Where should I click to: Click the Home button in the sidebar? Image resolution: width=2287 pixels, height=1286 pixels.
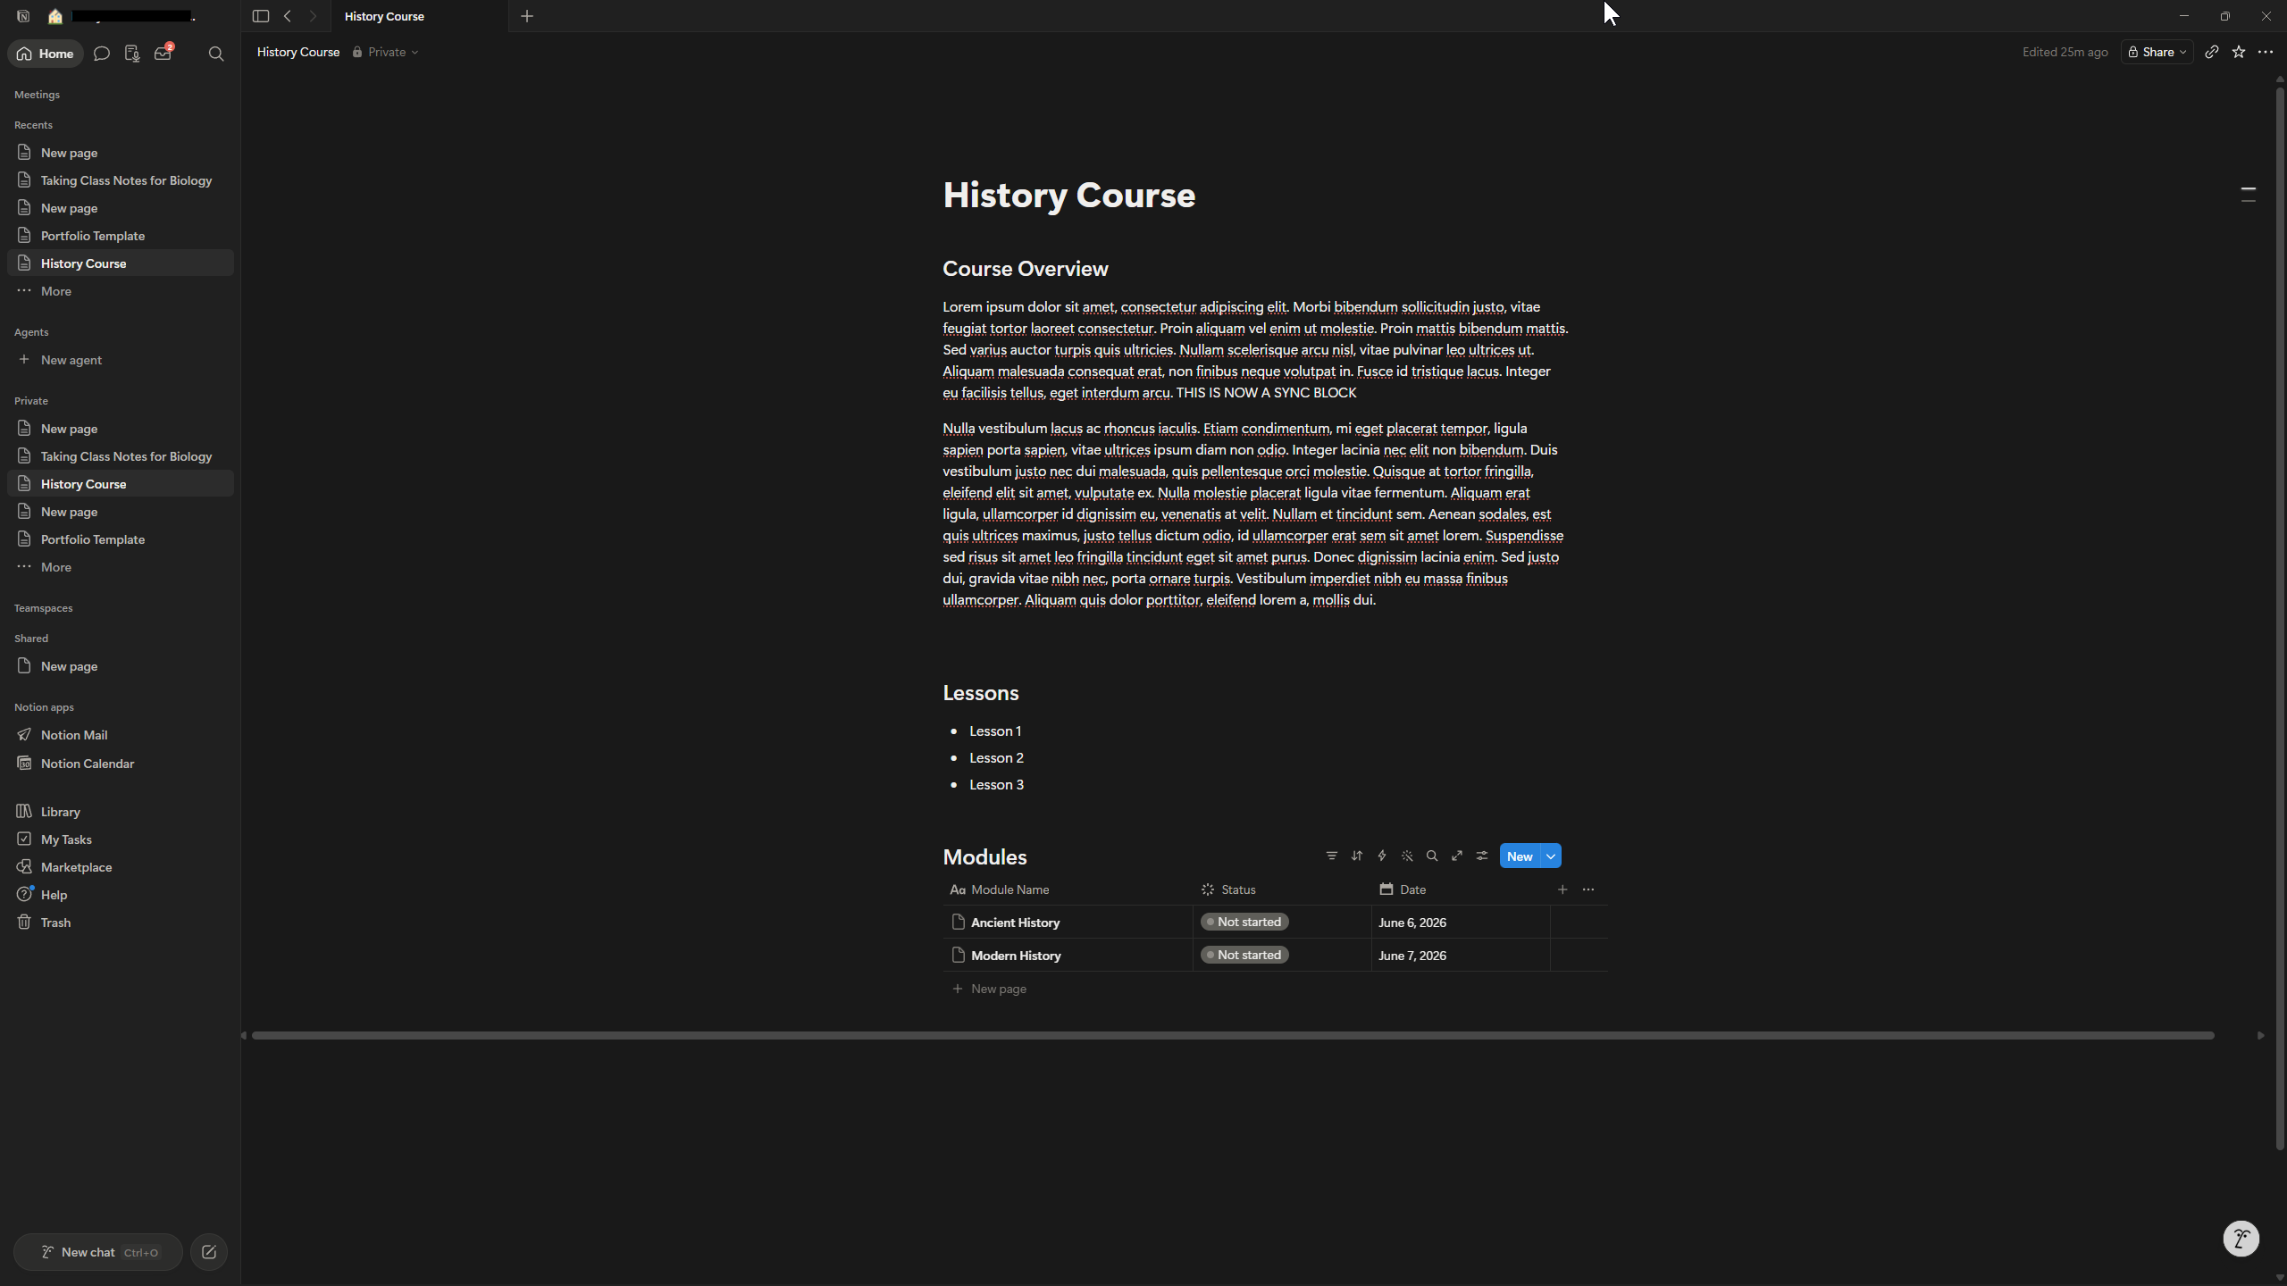[x=46, y=54]
